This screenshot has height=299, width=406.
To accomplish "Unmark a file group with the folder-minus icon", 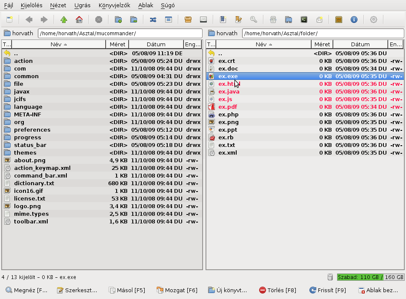I will point(134,20).
